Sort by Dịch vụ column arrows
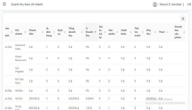Viewport: 192px width, 110px height. coord(65,32)
